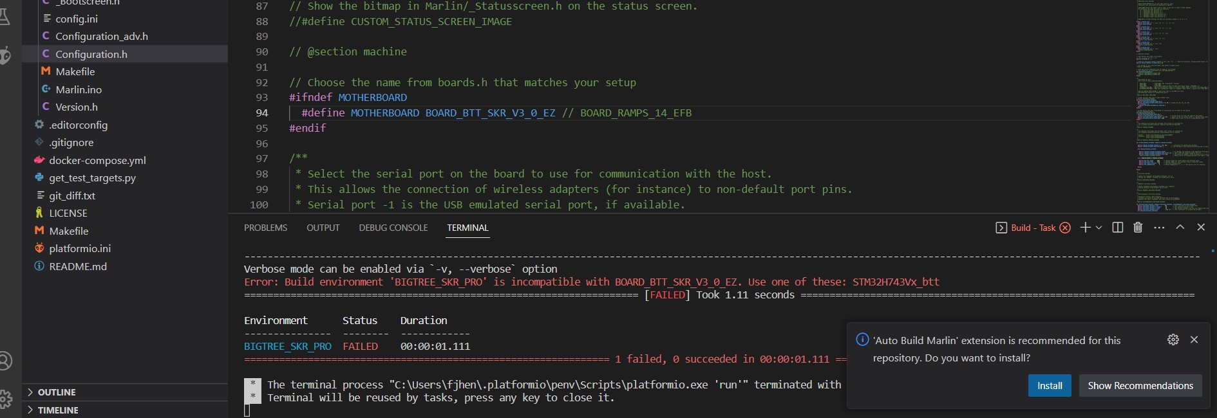Open the Testing flask icon in activity bar

pyautogui.click(x=4, y=17)
